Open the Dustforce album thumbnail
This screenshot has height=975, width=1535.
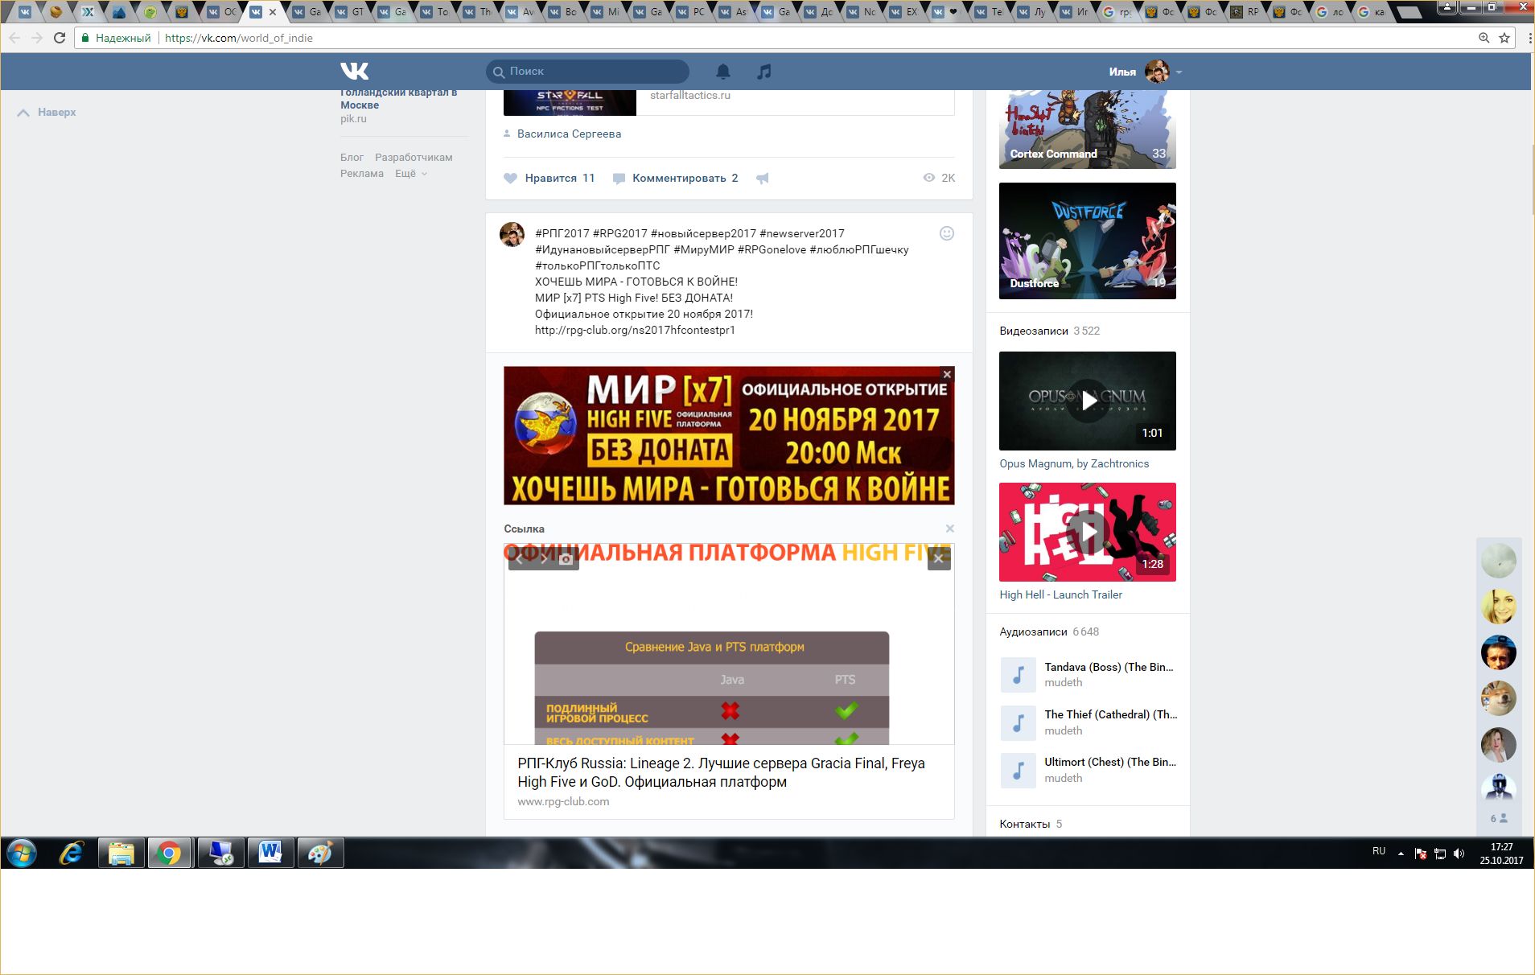point(1088,241)
